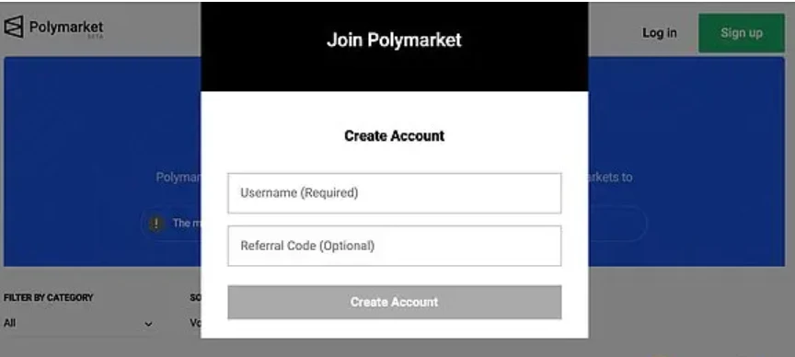Click the gray Create Account button
The width and height of the screenshot is (795, 357).
(x=395, y=302)
